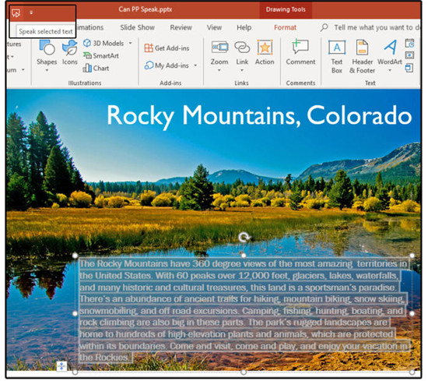The width and height of the screenshot is (428, 381).
Task: Switch to the Slide Show tab
Action: (x=137, y=27)
